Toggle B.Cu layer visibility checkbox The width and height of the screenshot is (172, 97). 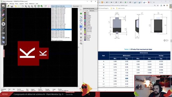tap(86, 14)
